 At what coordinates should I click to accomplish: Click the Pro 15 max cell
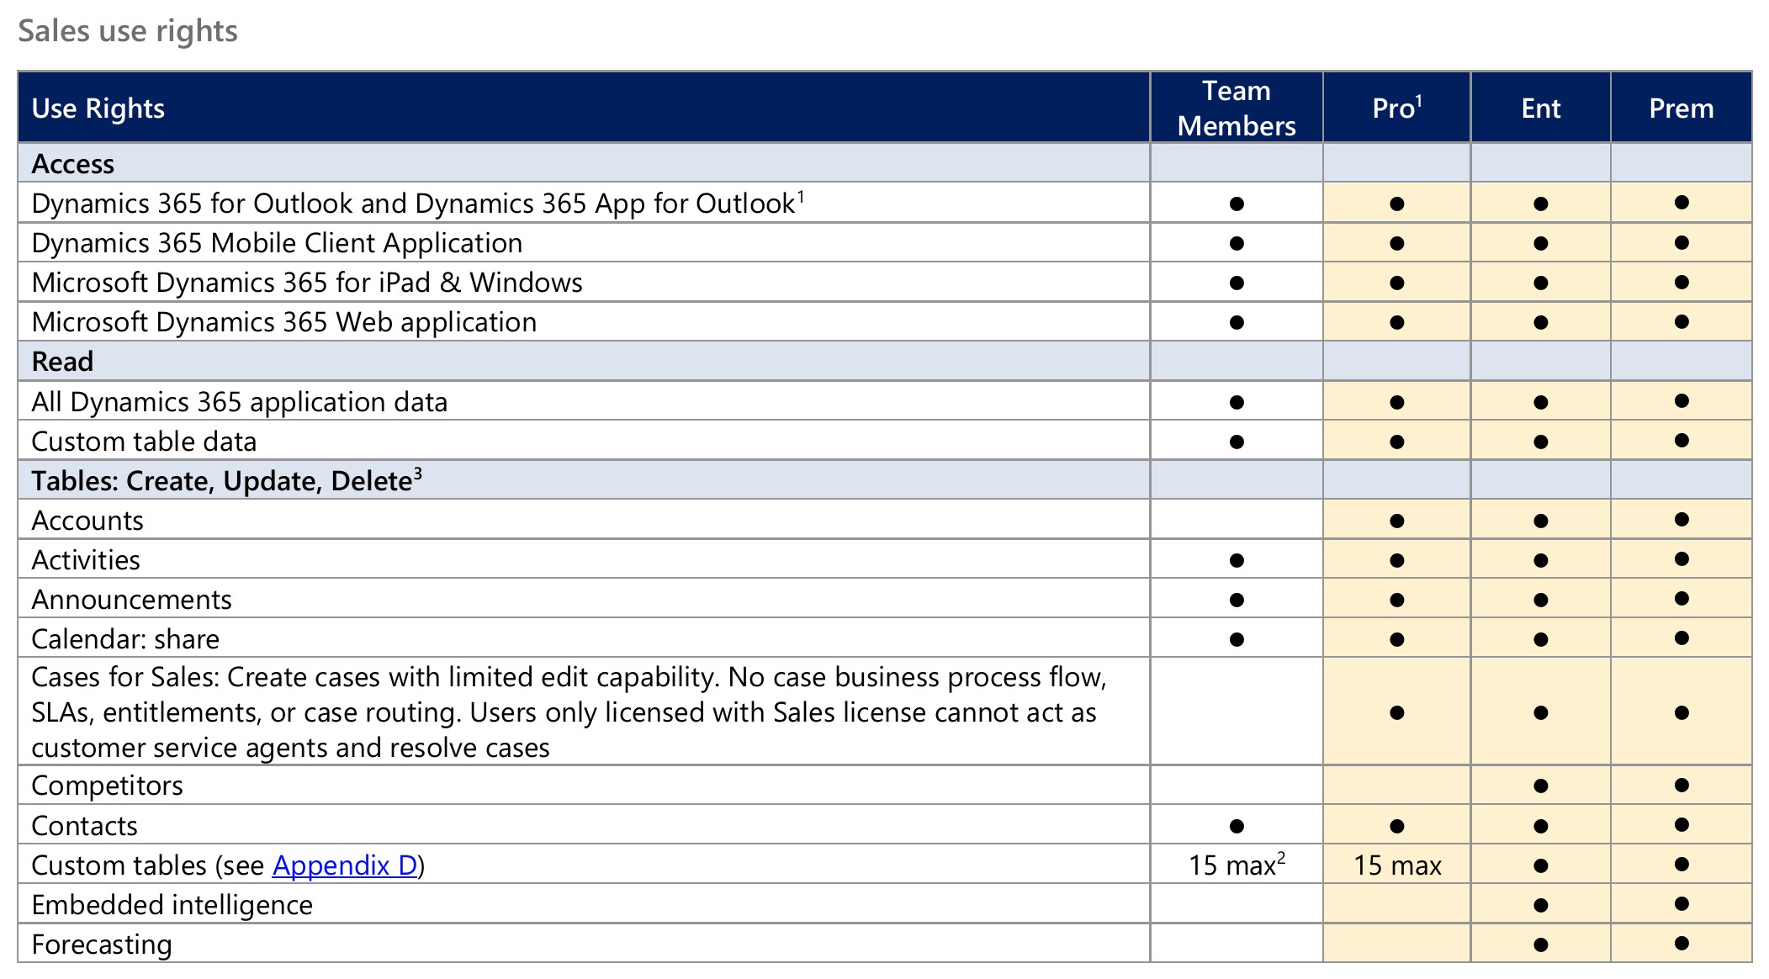click(x=1396, y=865)
